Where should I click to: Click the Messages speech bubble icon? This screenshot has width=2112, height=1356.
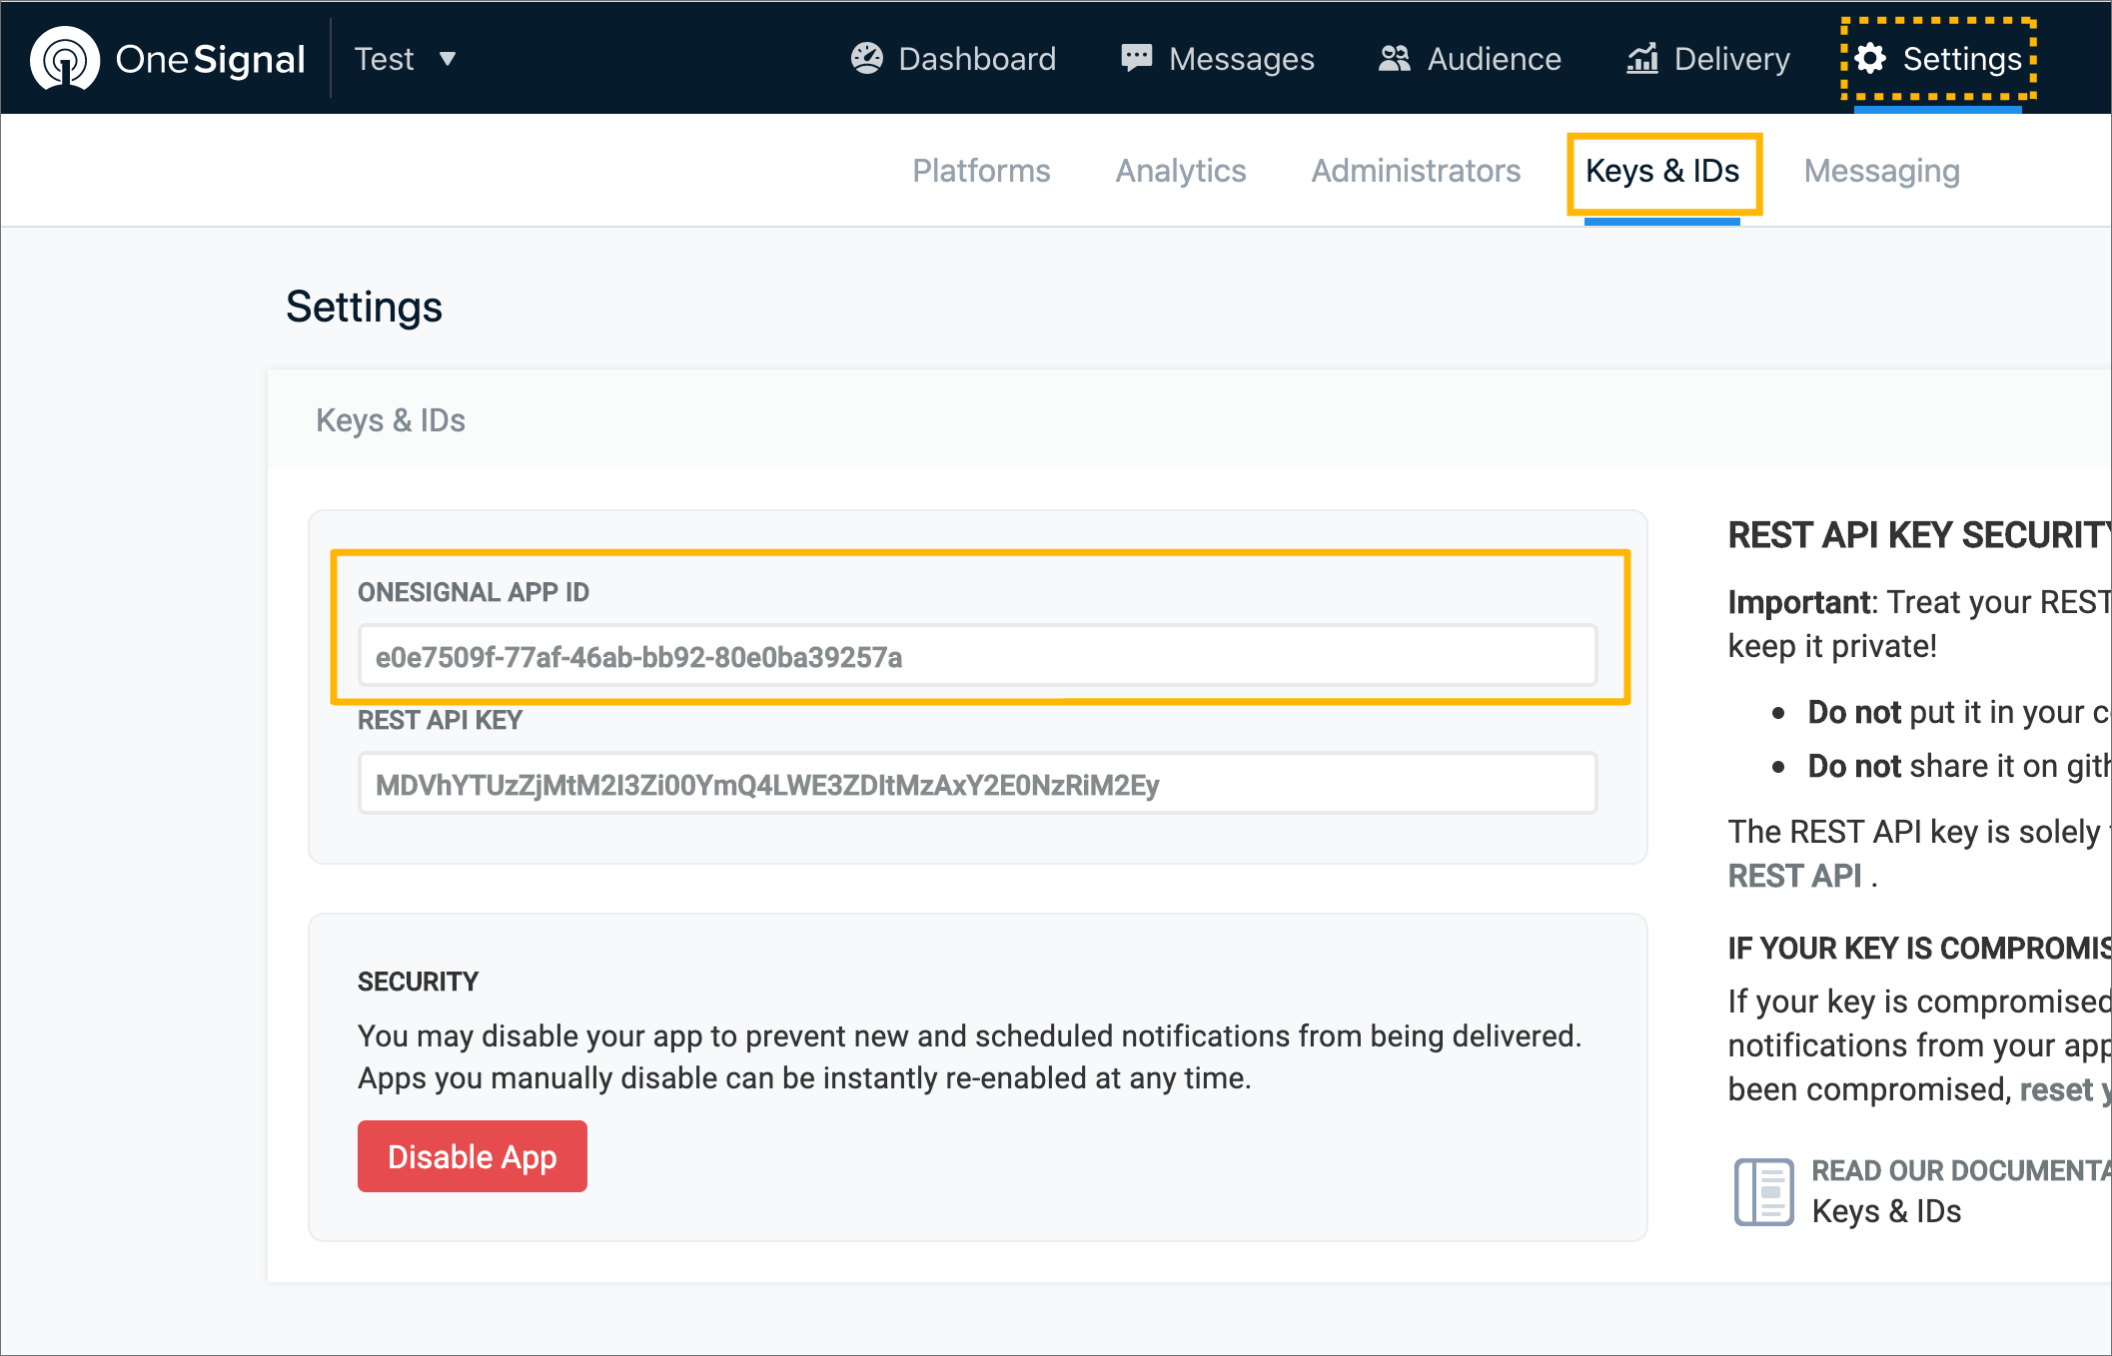pyautogui.click(x=1136, y=58)
